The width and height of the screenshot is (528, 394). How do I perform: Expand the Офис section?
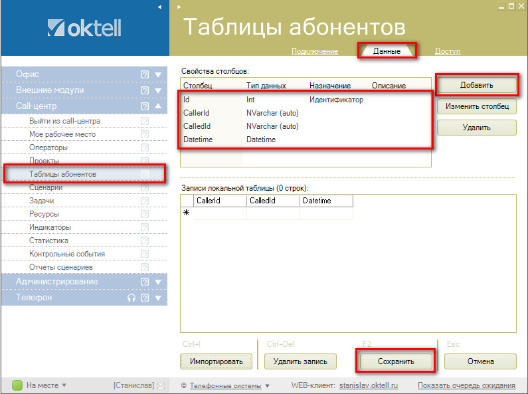coord(158,74)
